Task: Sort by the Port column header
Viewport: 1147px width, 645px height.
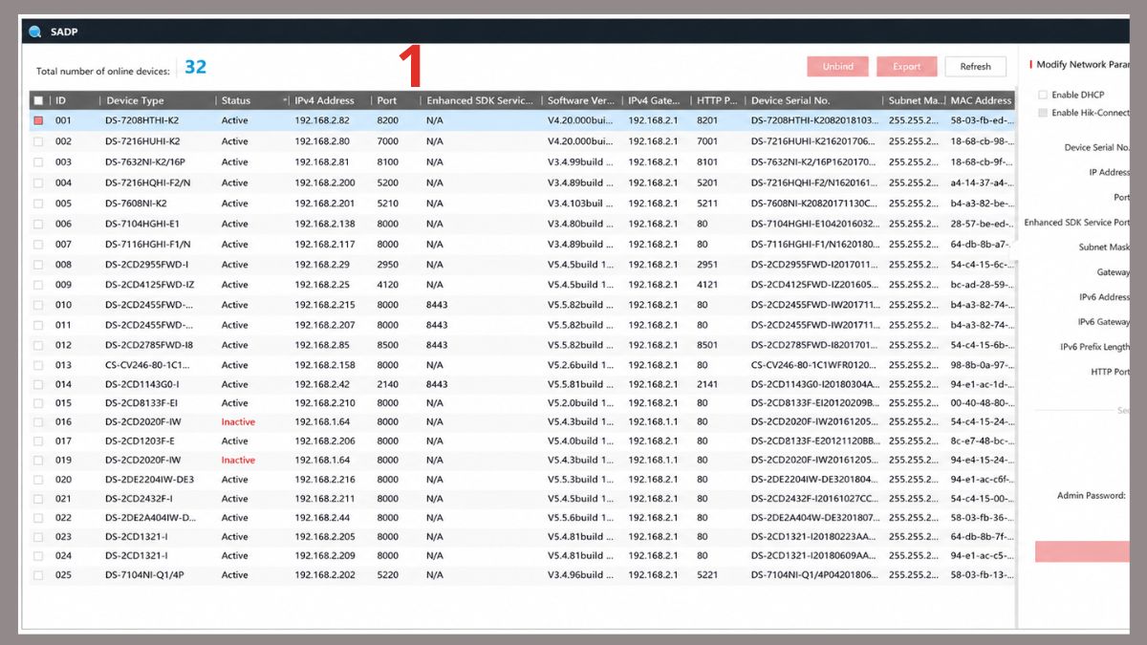Action: point(387,100)
